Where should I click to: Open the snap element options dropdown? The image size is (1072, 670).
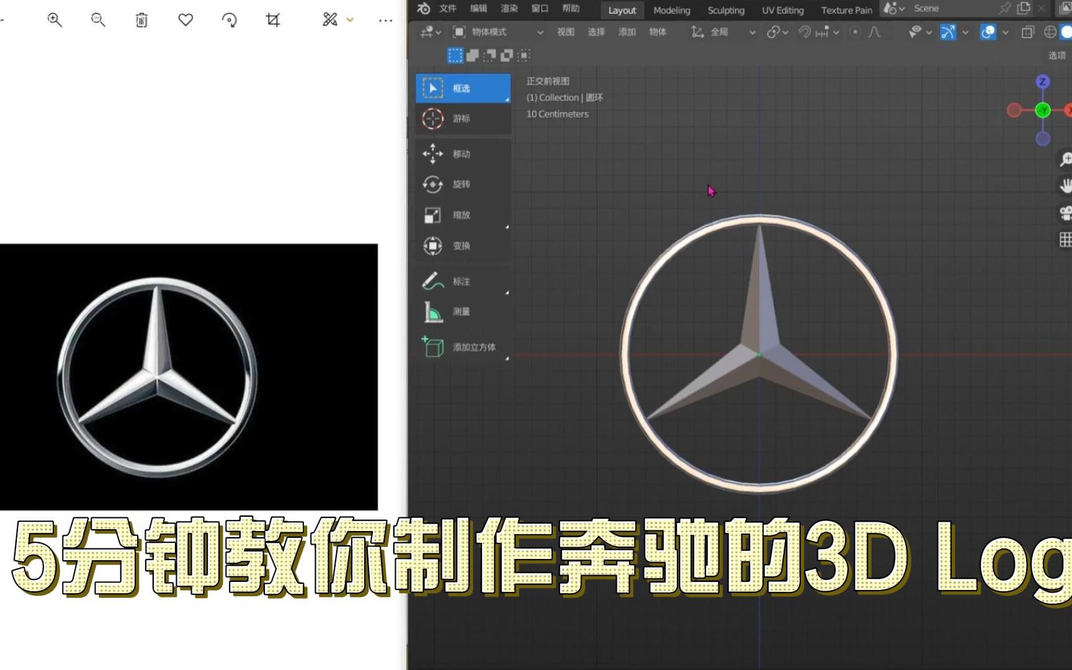(x=827, y=32)
